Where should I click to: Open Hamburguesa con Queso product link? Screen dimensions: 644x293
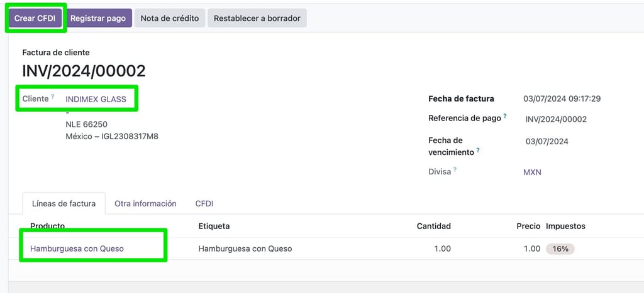coord(77,248)
